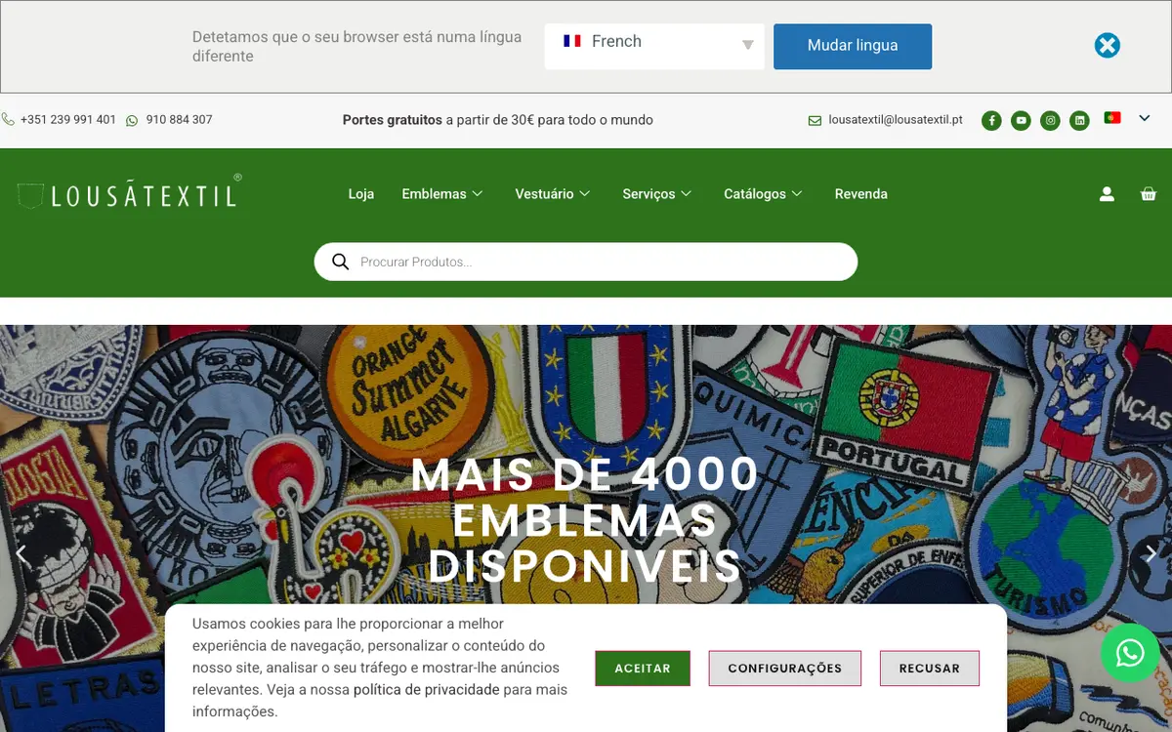1172x732 pixels.
Task: Expand the language switcher chevron
Action: tap(1145, 118)
